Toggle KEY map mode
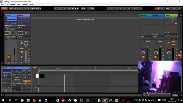 tap(162, 9)
